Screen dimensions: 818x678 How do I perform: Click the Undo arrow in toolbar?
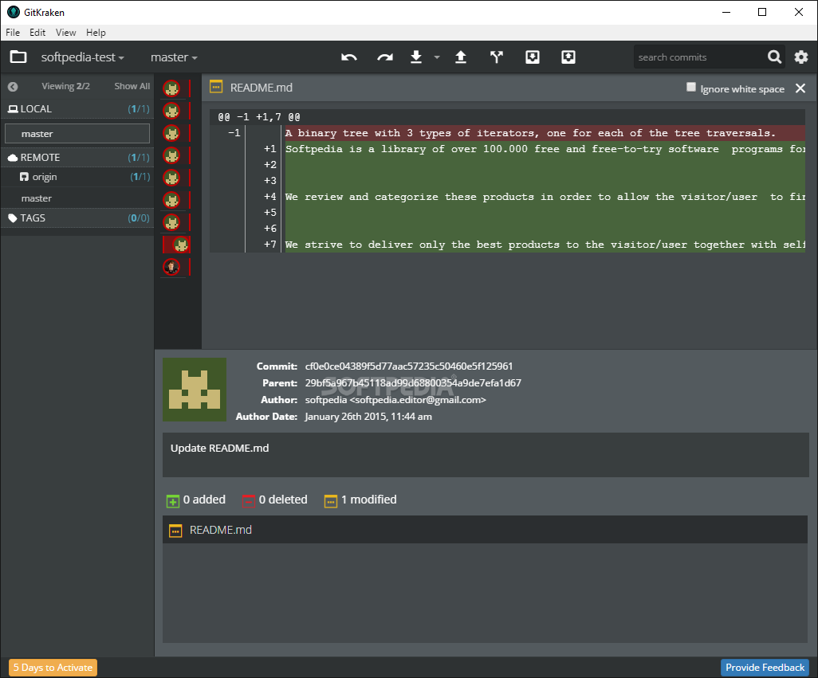pyautogui.click(x=349, y=57)
